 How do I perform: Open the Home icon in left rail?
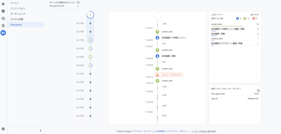tap(3, 4)
